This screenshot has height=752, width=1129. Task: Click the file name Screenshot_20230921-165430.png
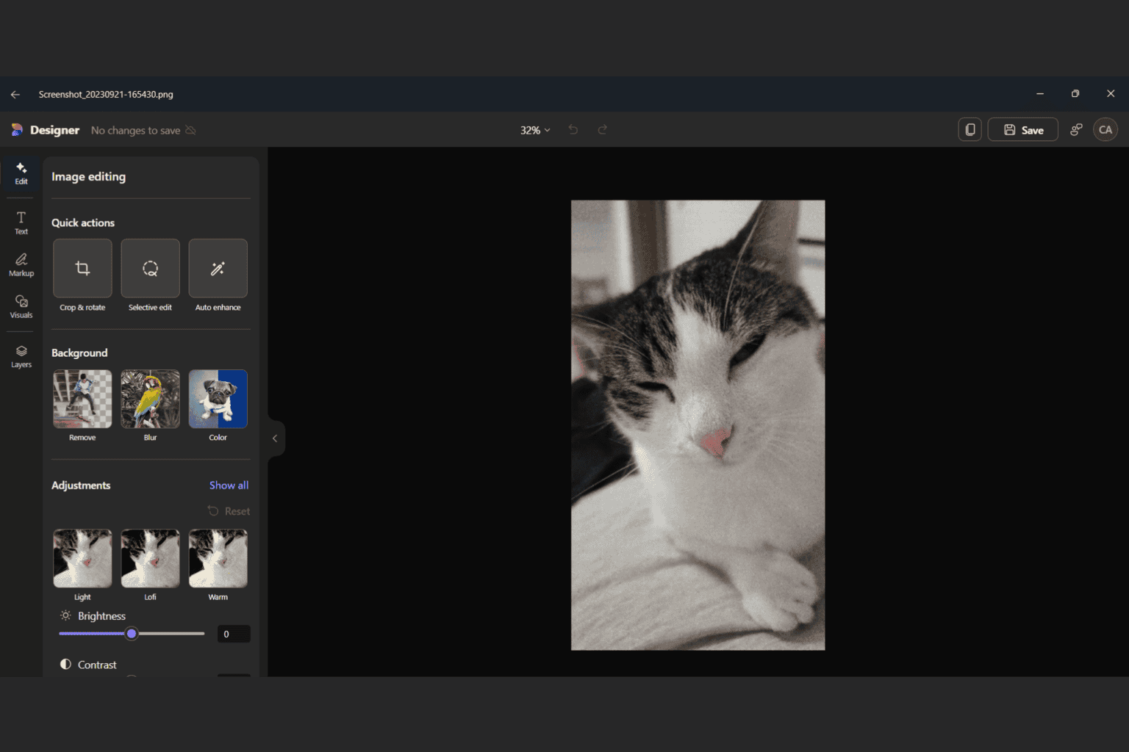click(106, 94)
